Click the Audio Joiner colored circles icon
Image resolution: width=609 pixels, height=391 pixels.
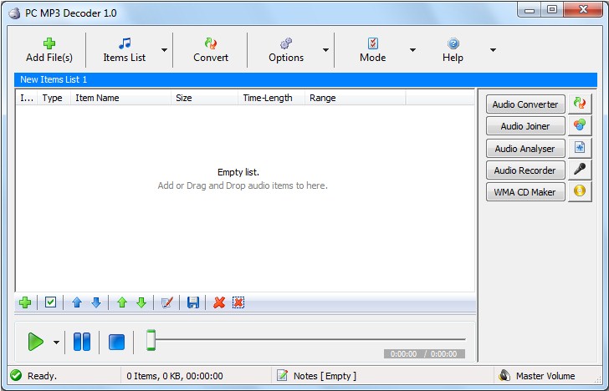click(580, 125)
